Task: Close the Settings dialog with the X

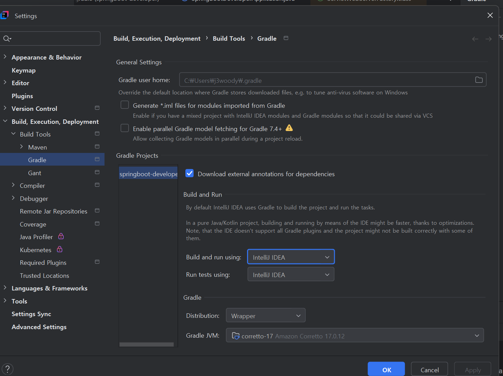Action: [x=490, y=15]
